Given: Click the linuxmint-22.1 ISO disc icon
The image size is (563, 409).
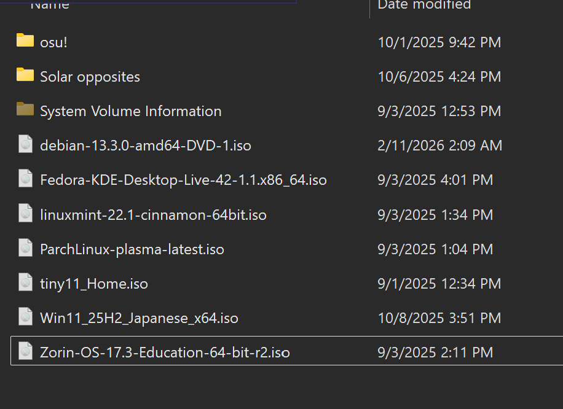Looking at the screenshot, I should [25, 214].
